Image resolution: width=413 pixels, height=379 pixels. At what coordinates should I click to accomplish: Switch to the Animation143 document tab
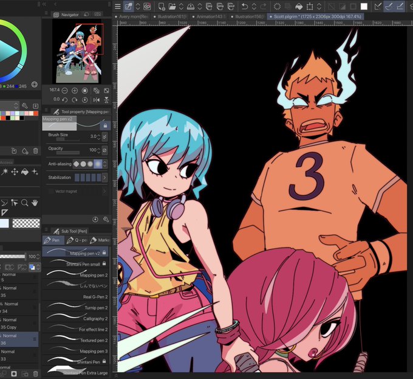[x=211, y=16]
